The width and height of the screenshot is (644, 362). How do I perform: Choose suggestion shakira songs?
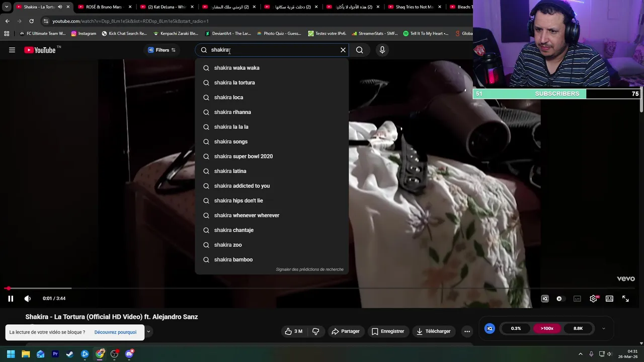tap(272, 141)
